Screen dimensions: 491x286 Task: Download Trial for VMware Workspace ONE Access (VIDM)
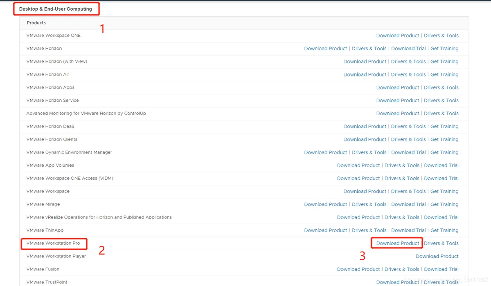click(441, 179)
